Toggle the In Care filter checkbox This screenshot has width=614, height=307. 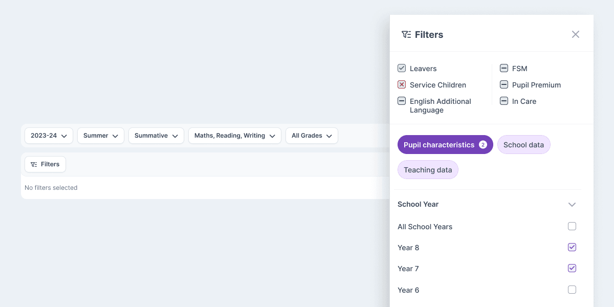(x=504, y=101)
